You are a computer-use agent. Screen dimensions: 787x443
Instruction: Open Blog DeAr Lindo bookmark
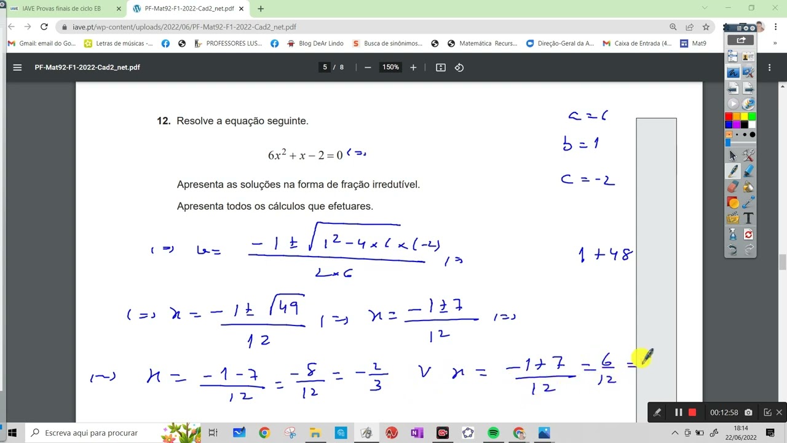[x=315, y=44]
